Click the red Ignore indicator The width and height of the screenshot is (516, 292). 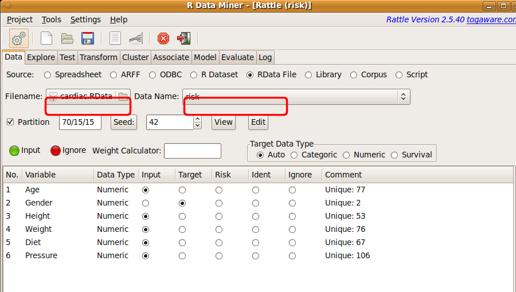56,151
